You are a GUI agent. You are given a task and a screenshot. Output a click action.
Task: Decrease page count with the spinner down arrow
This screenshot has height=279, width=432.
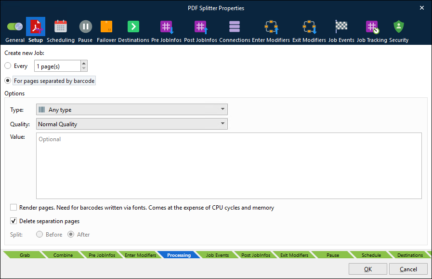84,68
